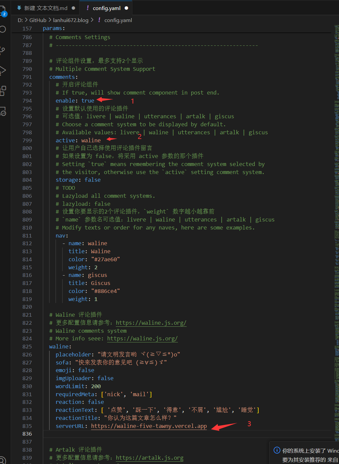The image size is (339, 464).
Task: Open the https://artalk.js.org link
Action: [x=149, y=458]
